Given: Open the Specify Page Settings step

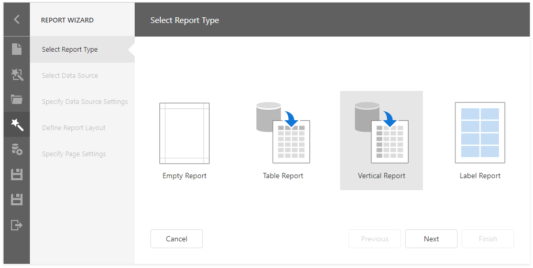Looking at the screenshot, I should [74, 154].
